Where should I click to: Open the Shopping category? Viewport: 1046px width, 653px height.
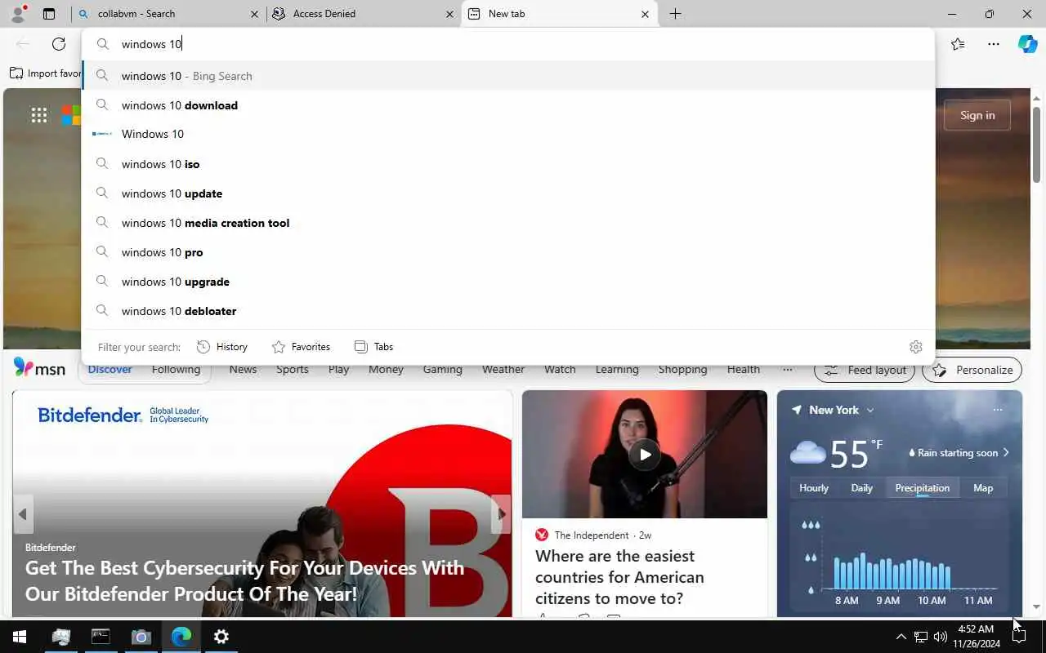tap(682, 370)
